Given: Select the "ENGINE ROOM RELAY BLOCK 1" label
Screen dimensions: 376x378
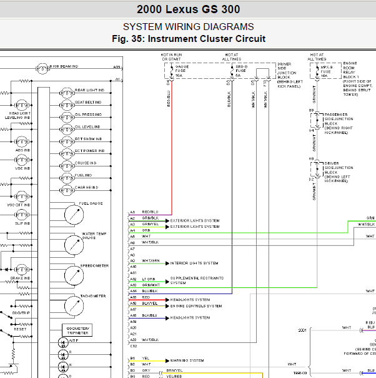Looking at the screenshot, I should pos(350,70).
